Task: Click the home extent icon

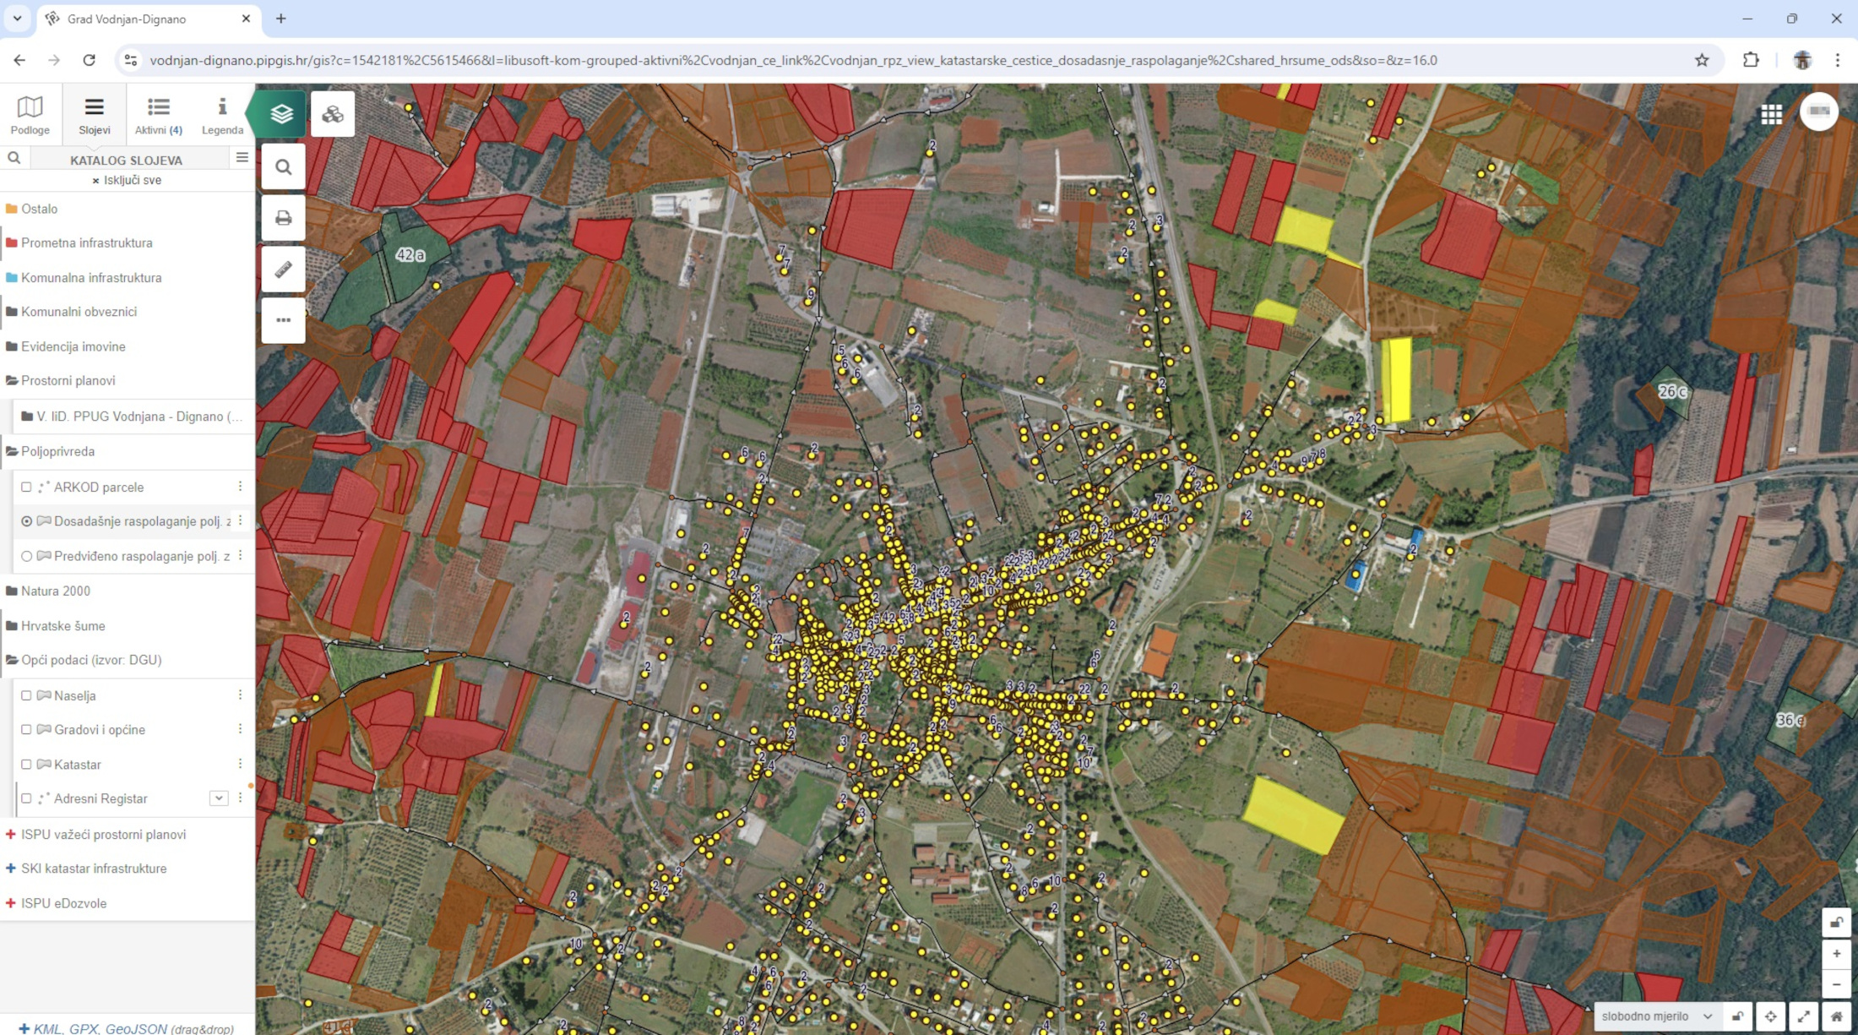Action: [x=1836, y=1016]
